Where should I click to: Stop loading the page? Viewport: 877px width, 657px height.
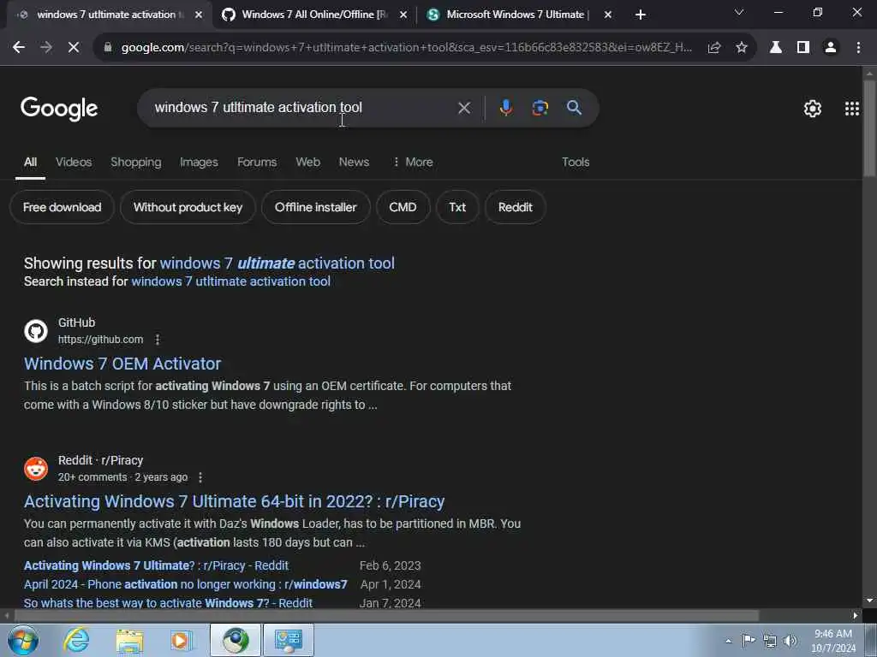(x=74, y=48)
